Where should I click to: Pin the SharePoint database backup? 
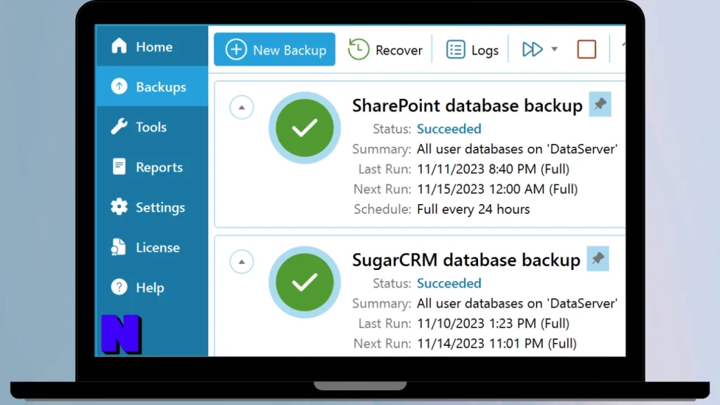click(600, 104)
